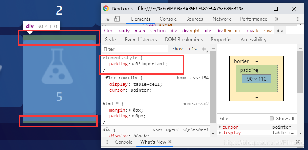
Task: Open the Accessibility sub-tab
Action: [253, 40]
